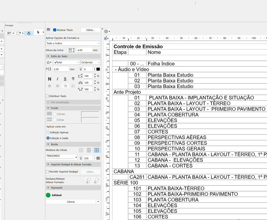Open the black text pen color swatch

click(97, 69)
